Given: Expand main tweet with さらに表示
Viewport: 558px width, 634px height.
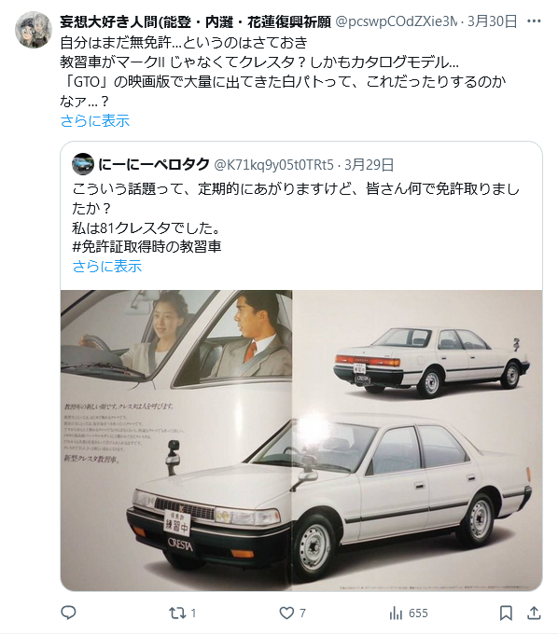Looking at the screenshot, I should click(94, 120).
